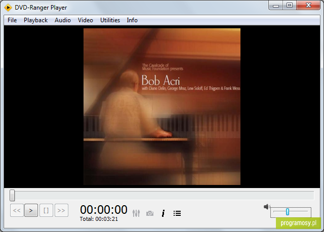Open the Playback menu
The width and height of the screenshot is (324, 232).
point(35,20)
